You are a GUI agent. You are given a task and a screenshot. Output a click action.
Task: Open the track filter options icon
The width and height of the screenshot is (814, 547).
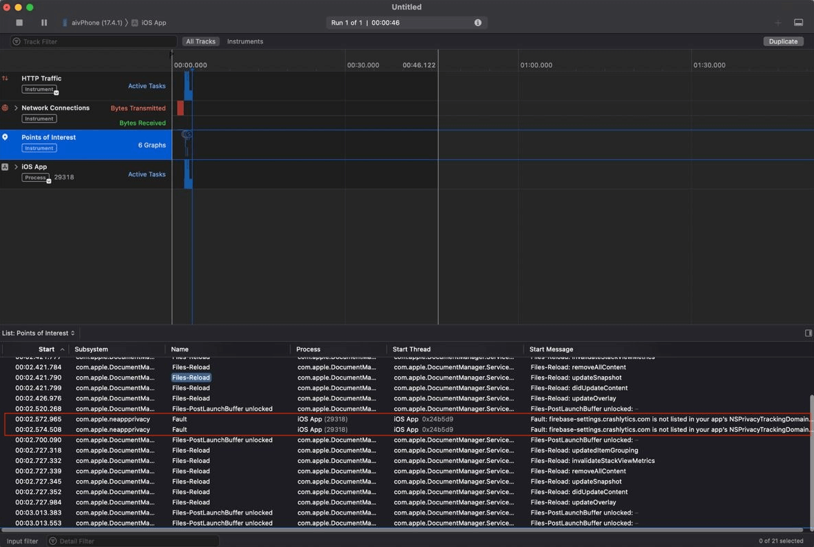coord(17,41)
